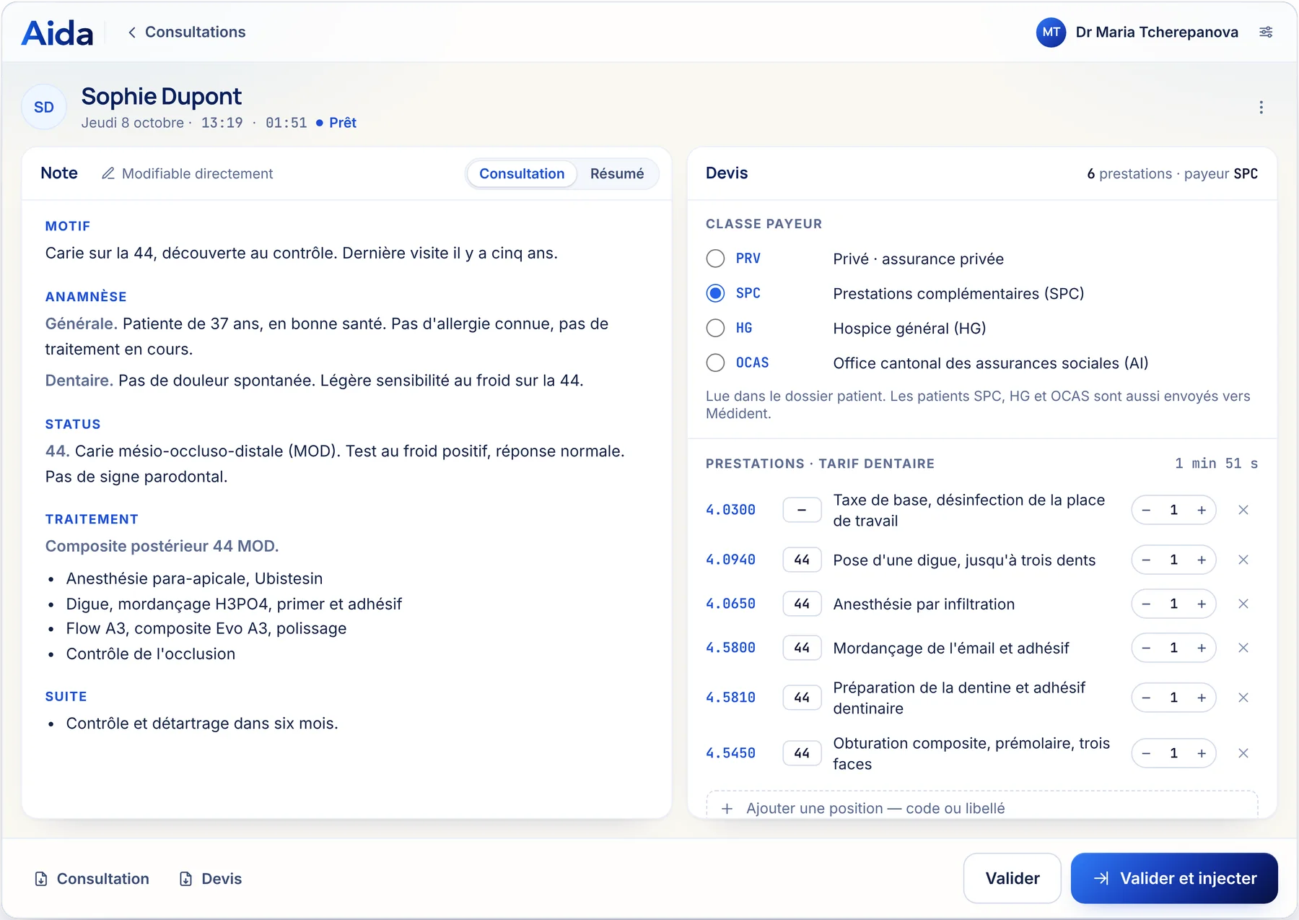1299x920 pixels.
Task: Download the Devis document in footer
Action: tap(210, 879)
